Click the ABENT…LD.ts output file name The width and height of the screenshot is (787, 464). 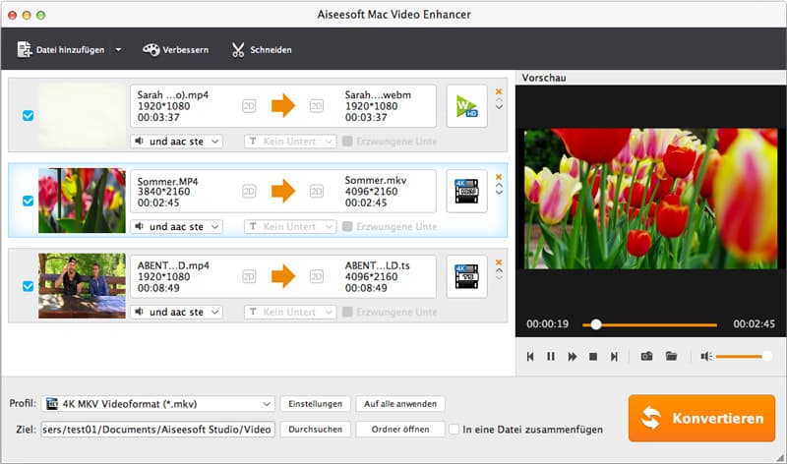click(377, 265)
